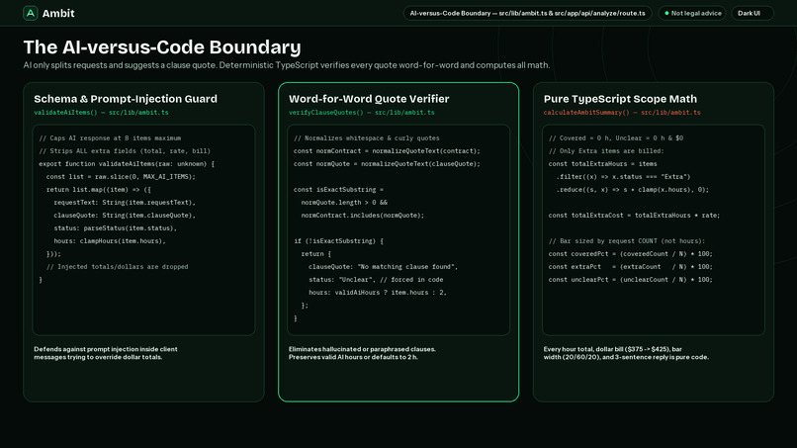797x448 pixels.
Task: Click the Ambit logo icon
Action: (x=31, y=13)
